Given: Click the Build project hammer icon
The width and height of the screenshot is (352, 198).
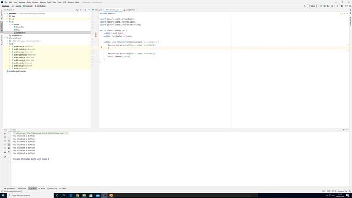Looking at the screenshot, I should point(305,6).
